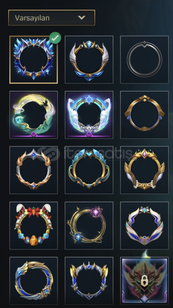173x308 pixels.
Task: Choose the gold border with pearls
Action: coord(144,170)
